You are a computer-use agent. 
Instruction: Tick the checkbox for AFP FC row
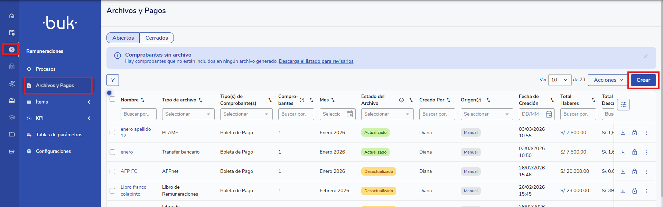click(x=112, y=171)
